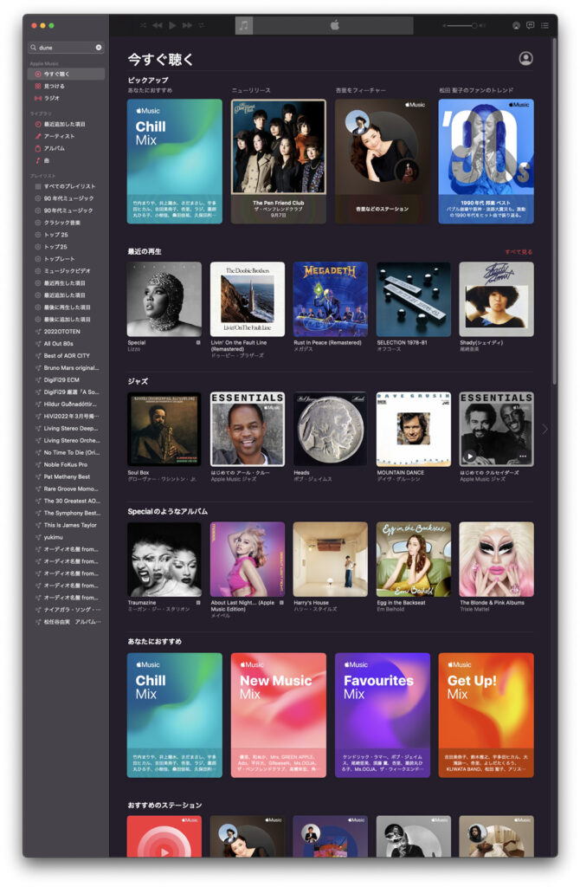Open the Heads album with coin cover
Screen dimensions: 580x887
[x=330, y=430]
